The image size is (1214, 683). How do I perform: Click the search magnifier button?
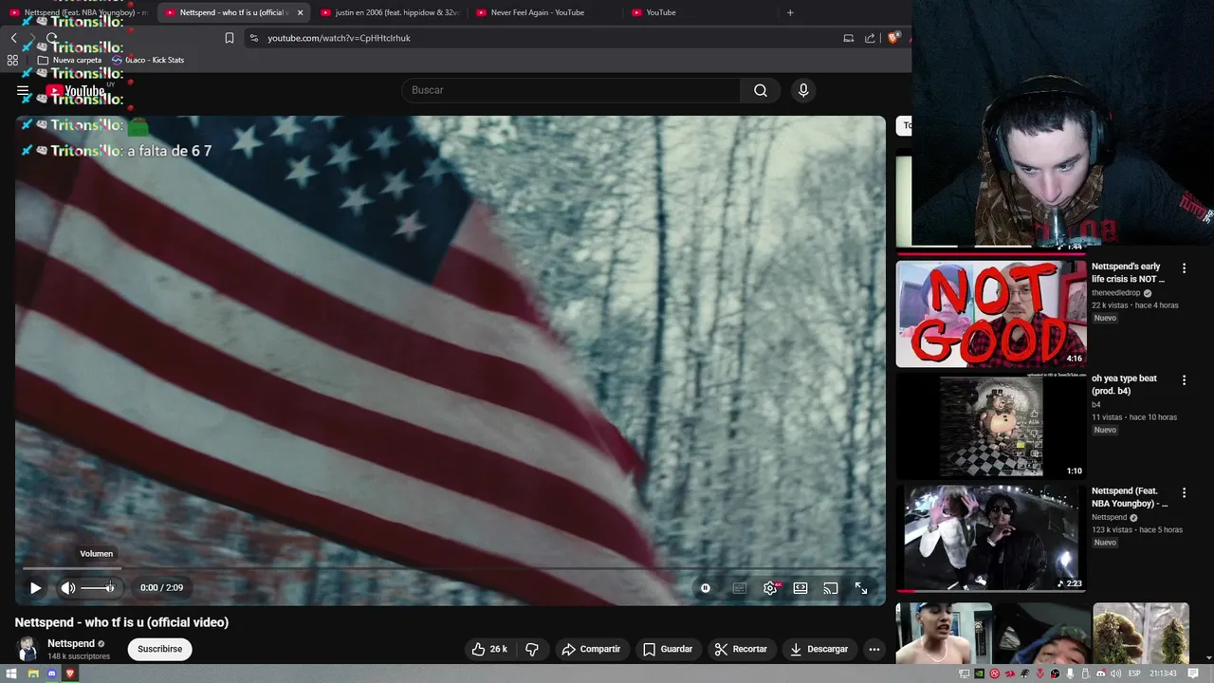pos(761,90)
